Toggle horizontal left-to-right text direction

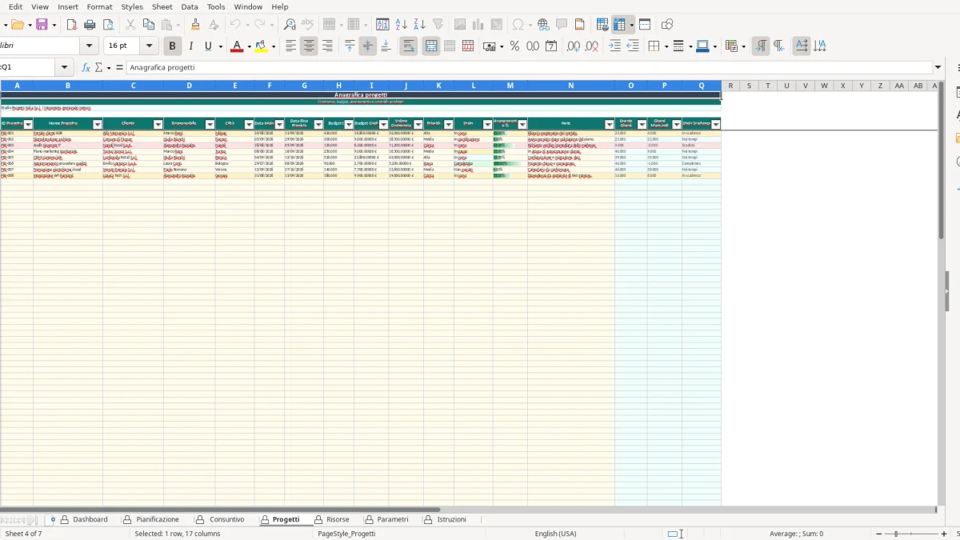[802, 46]
